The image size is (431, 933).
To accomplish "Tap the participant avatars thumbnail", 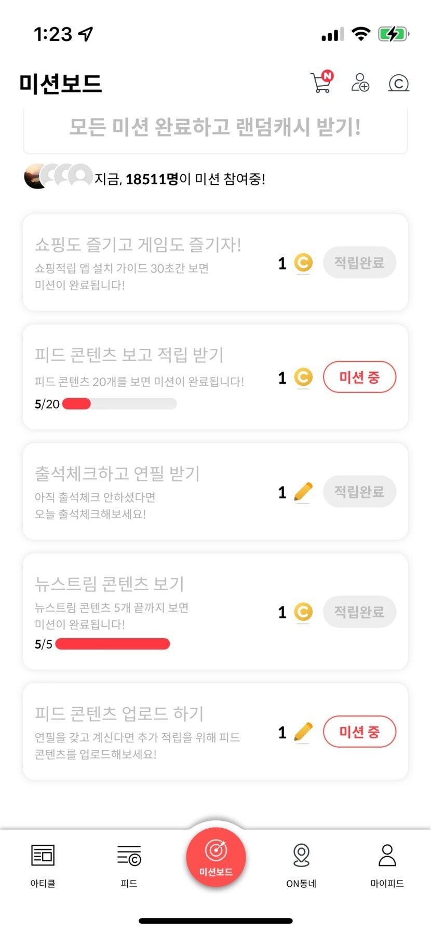I will pyautogui.click(x=58, y=177).
